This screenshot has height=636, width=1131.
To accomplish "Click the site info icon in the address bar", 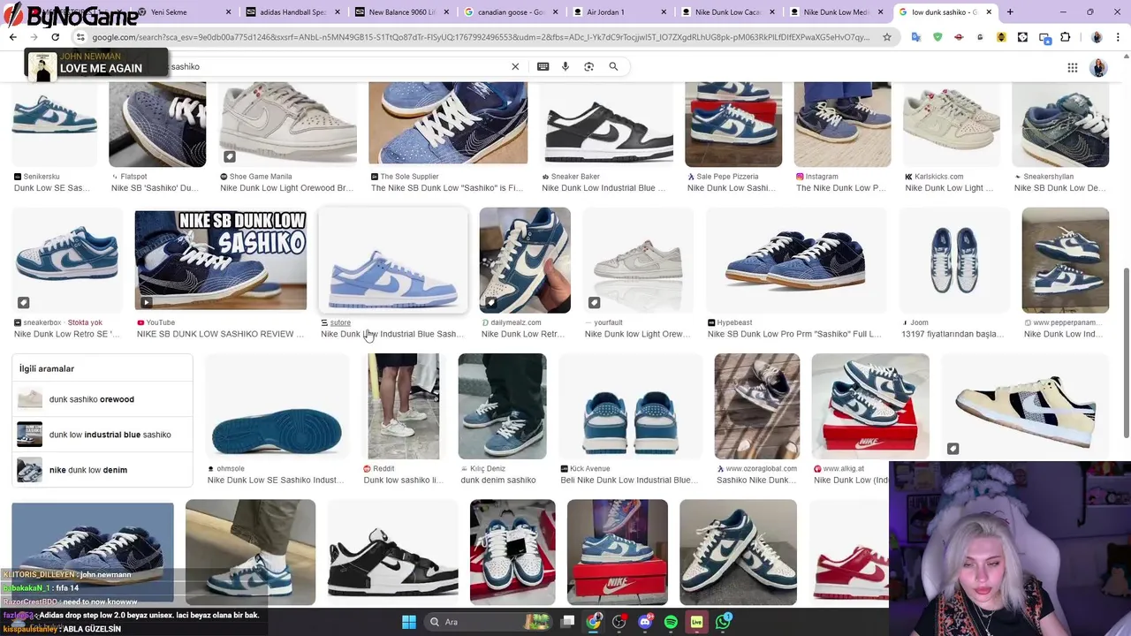I will pos(80,37).
